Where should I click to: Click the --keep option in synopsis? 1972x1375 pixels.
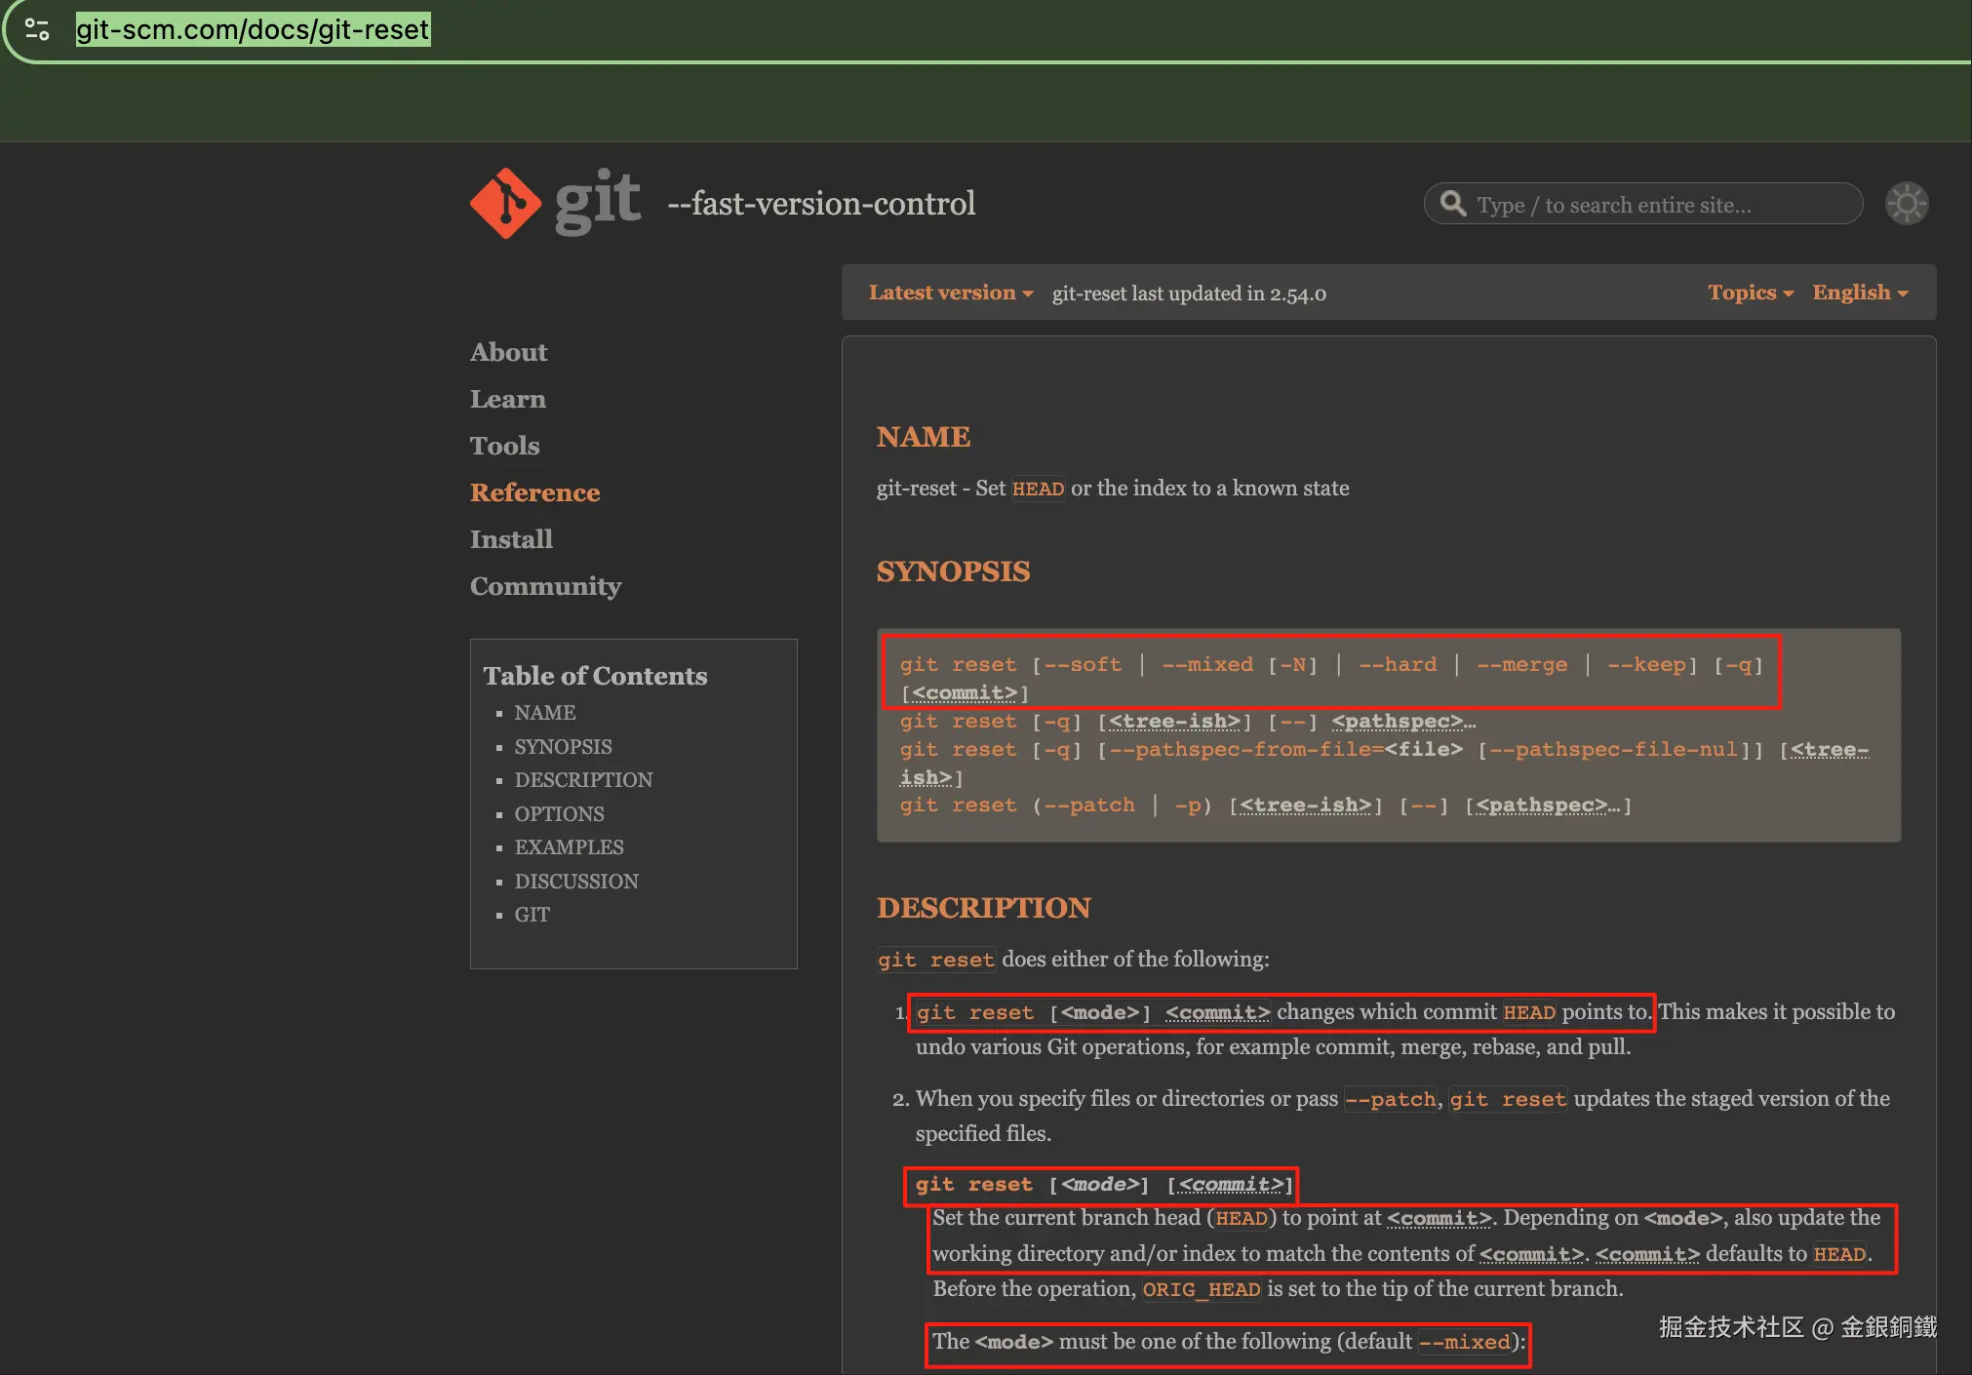pyautogui.click(x=1647, y=665)
